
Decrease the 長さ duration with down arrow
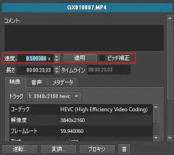tap(57, 72)
